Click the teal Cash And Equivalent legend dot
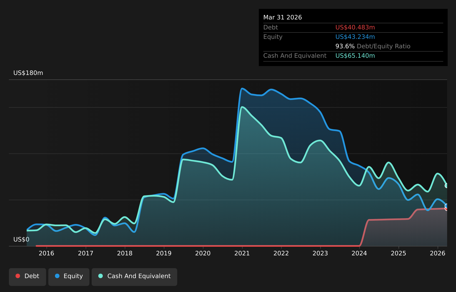The height and width of the screenshot is (292, 456). click(x=101, y=276)
